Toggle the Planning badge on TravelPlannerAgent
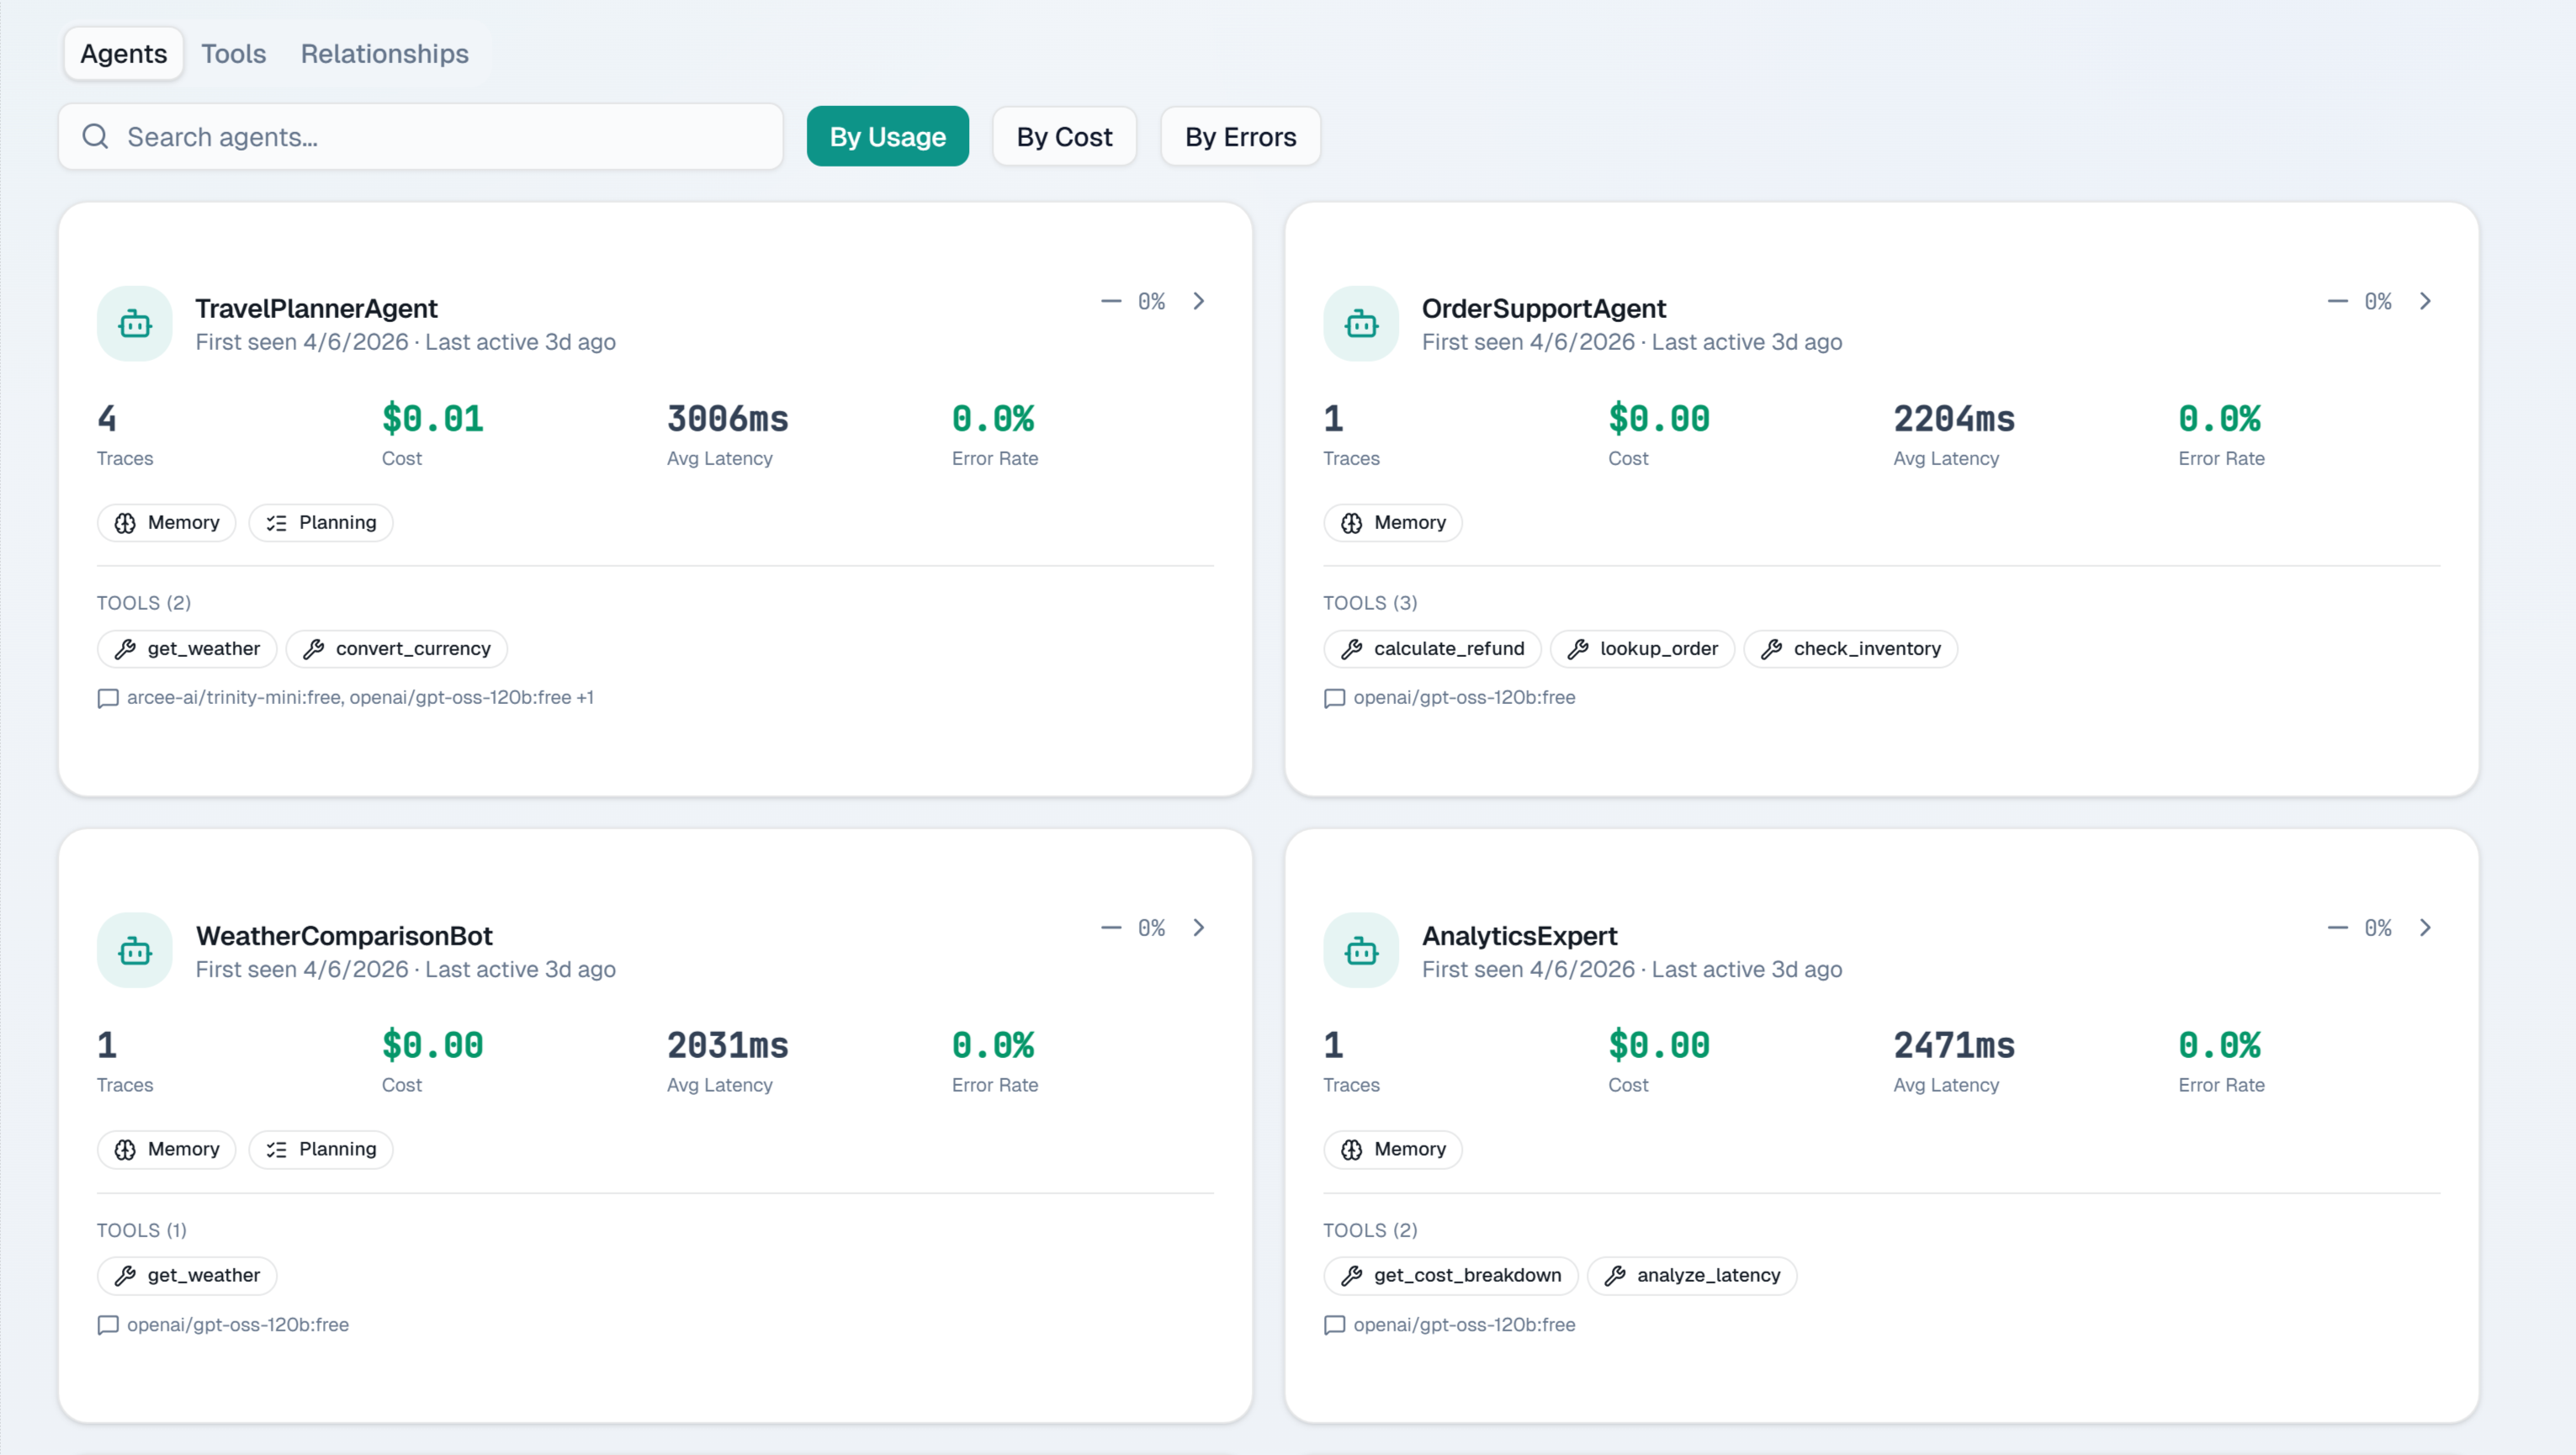Viewport: 2576px width, 1455px height. [x=320, y=522]
